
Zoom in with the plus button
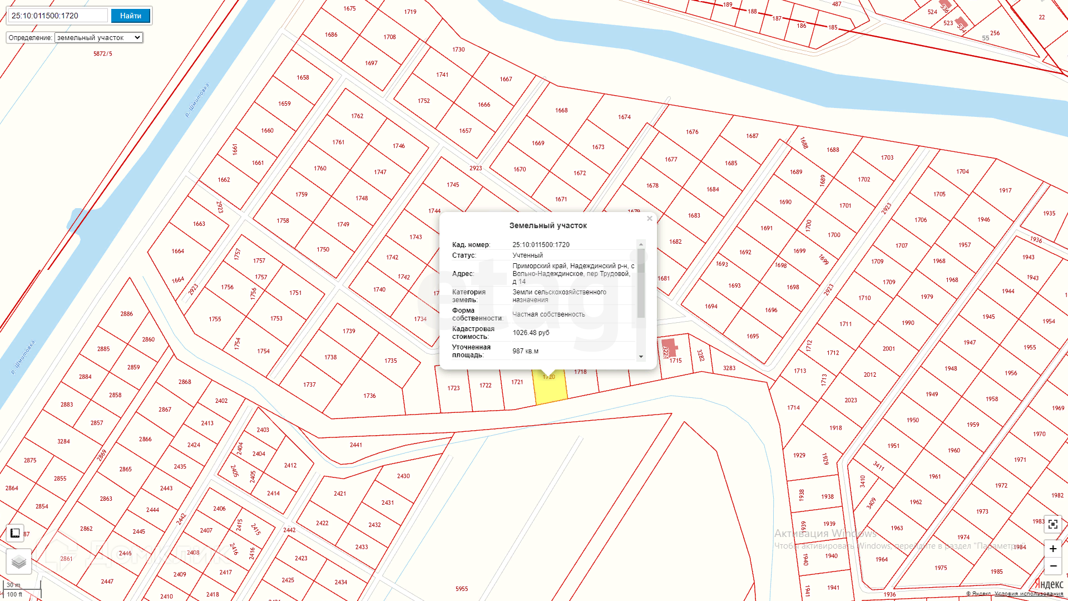1052,549
